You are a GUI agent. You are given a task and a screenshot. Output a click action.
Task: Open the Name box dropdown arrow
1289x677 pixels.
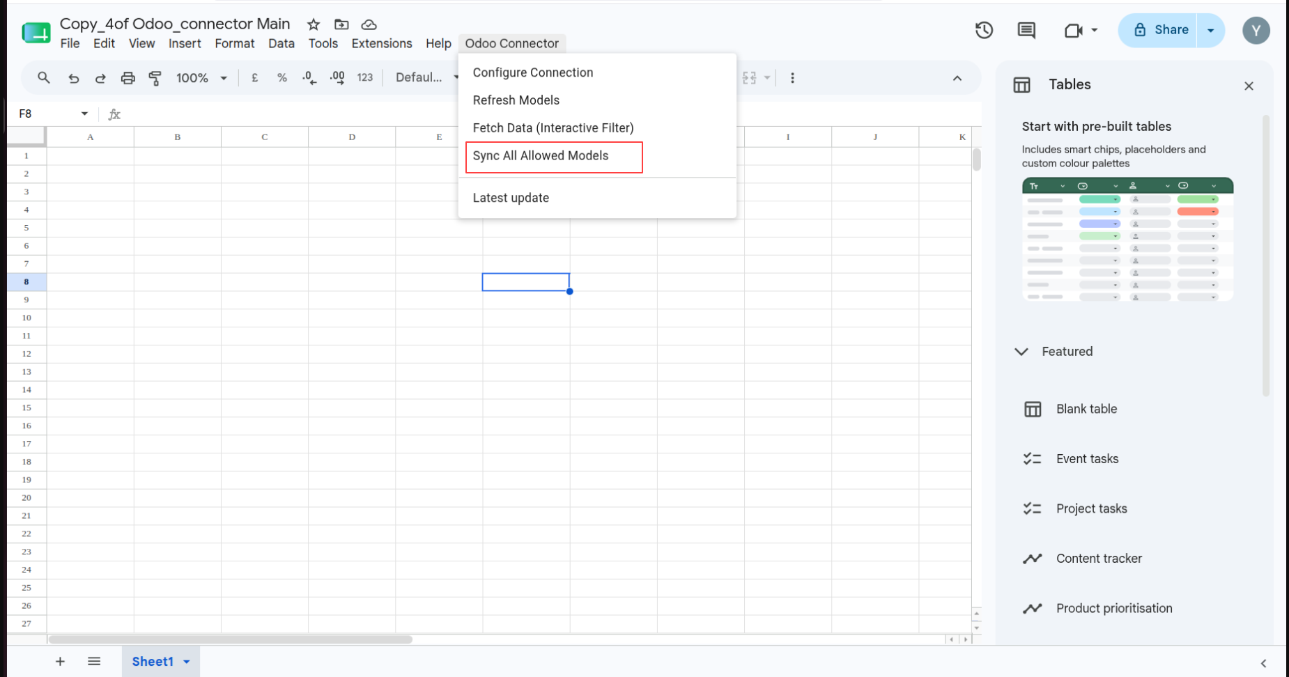click(84, 114)
